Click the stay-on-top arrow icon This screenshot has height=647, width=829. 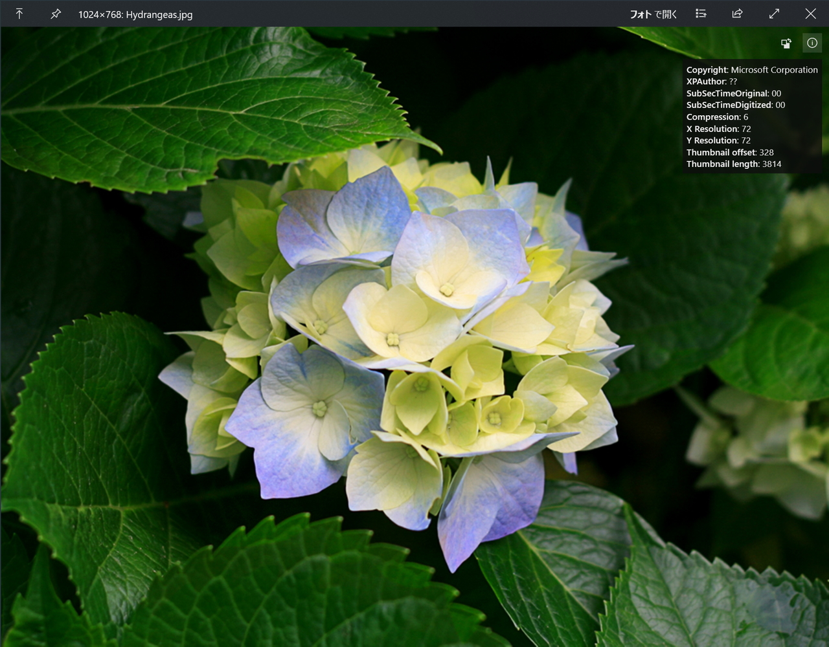click(x=19, y=14)
